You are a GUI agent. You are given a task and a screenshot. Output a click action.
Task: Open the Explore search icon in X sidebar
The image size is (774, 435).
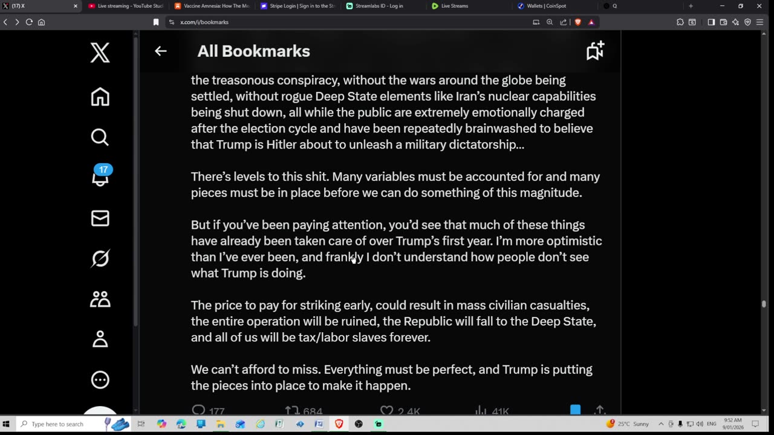pos(100,138)
